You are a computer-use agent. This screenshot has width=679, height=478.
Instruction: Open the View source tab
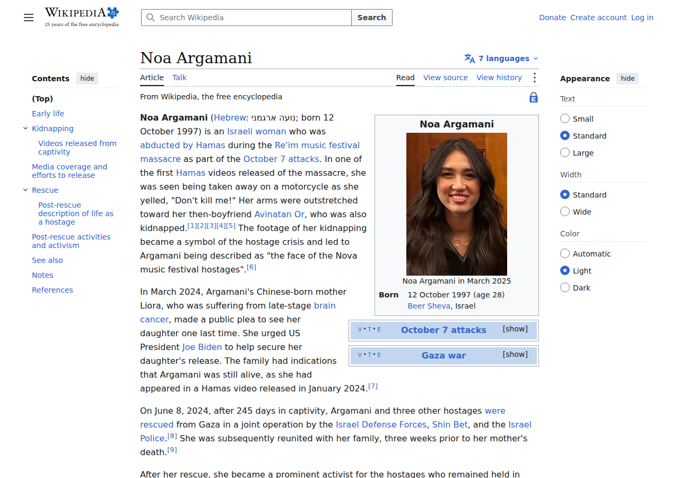pyautogui.click(x=446, y=78)
